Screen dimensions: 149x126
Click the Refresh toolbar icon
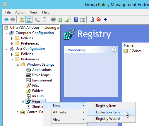pos(60,19)
